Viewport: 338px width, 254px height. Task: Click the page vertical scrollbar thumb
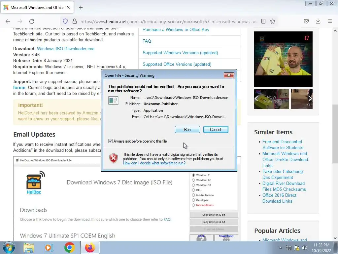(335, 134)
